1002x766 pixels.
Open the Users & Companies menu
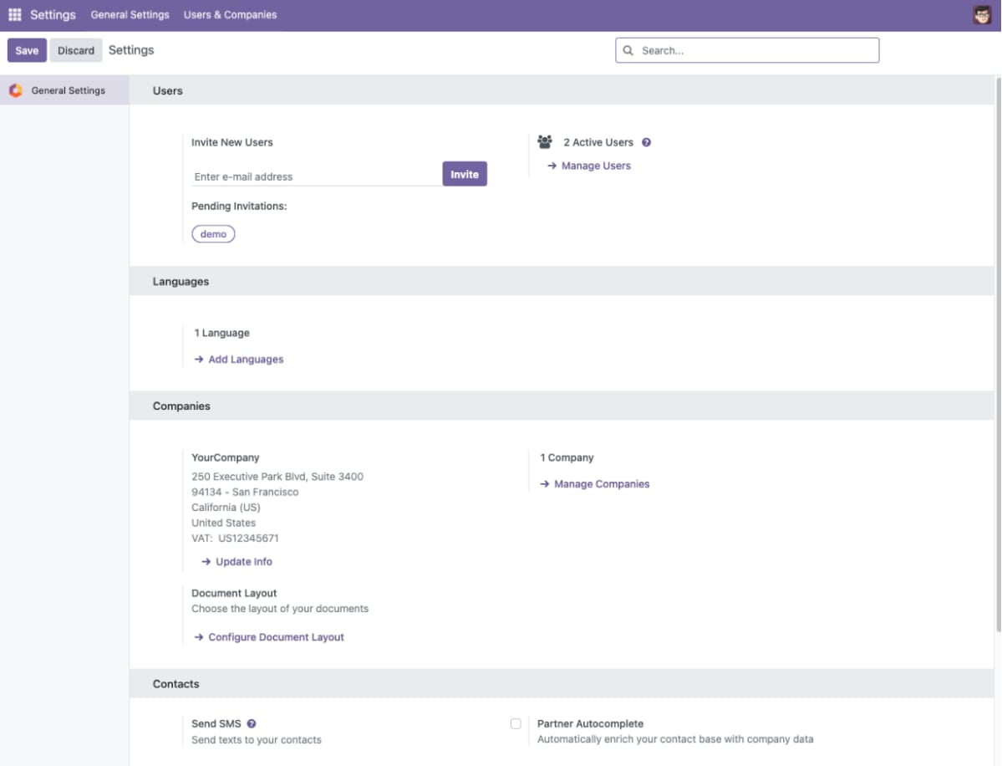230,14
